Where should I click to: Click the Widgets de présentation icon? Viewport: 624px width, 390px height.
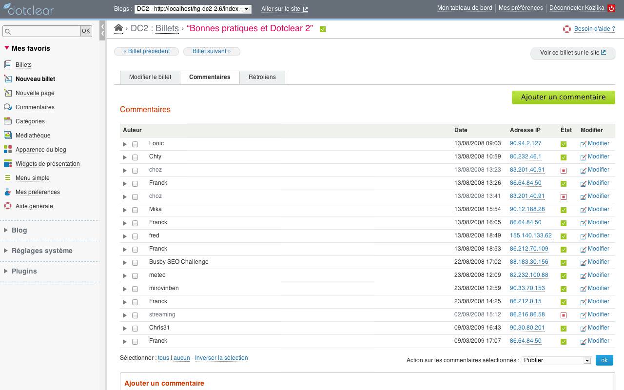coord(8,164)
